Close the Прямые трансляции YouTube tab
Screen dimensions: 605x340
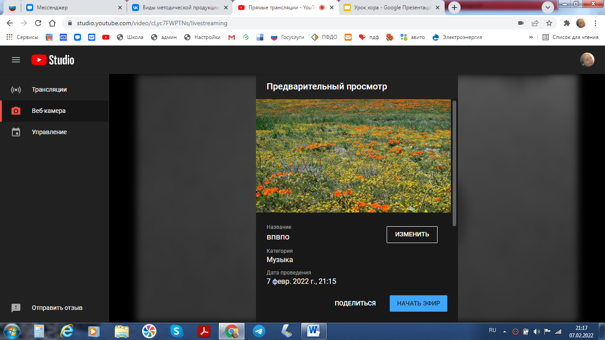point(332,8)
